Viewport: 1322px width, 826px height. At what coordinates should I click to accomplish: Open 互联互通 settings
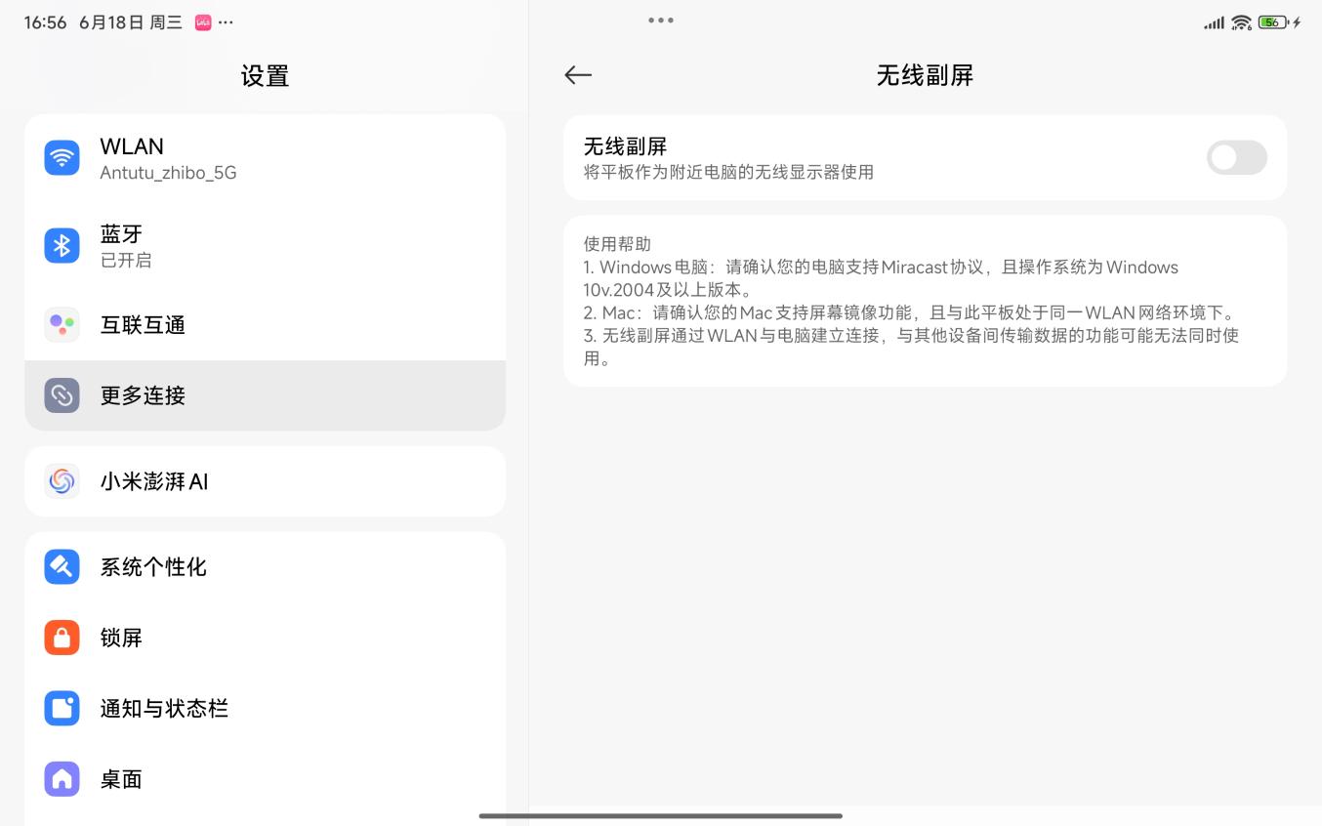click(x=265, y=324)
